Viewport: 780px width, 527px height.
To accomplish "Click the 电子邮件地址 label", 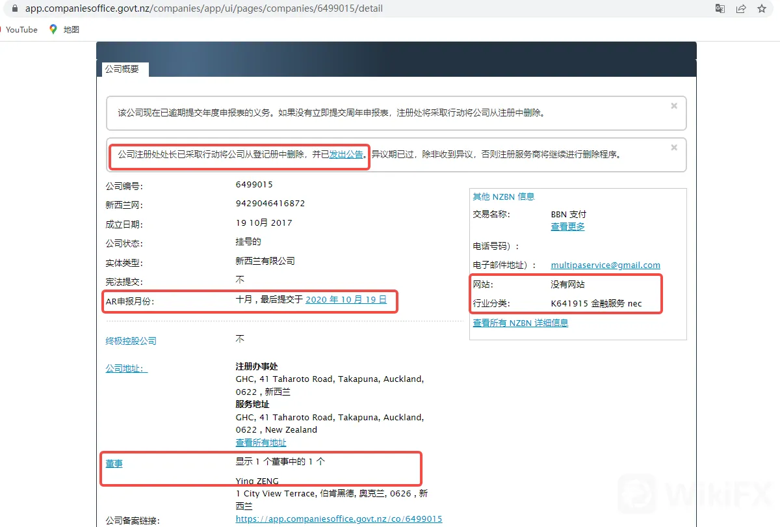I will [x=505, y=265].
